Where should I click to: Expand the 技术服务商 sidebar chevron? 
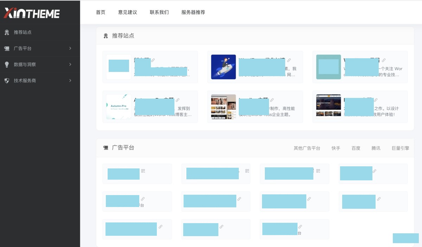pyautogui.click(x=70, y=81)
